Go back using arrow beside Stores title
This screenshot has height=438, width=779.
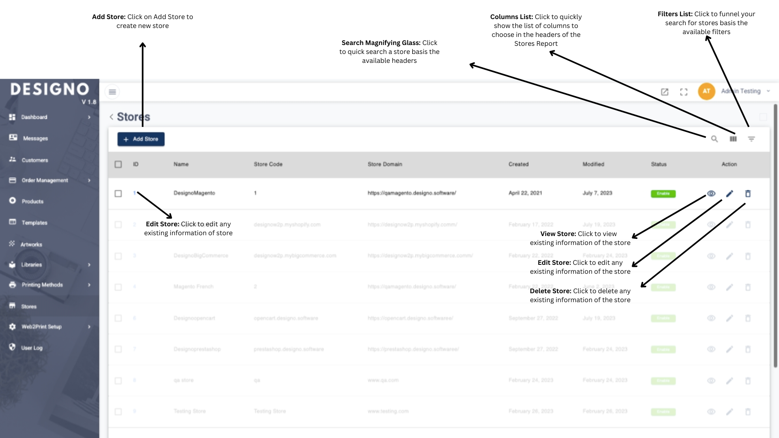111,117
